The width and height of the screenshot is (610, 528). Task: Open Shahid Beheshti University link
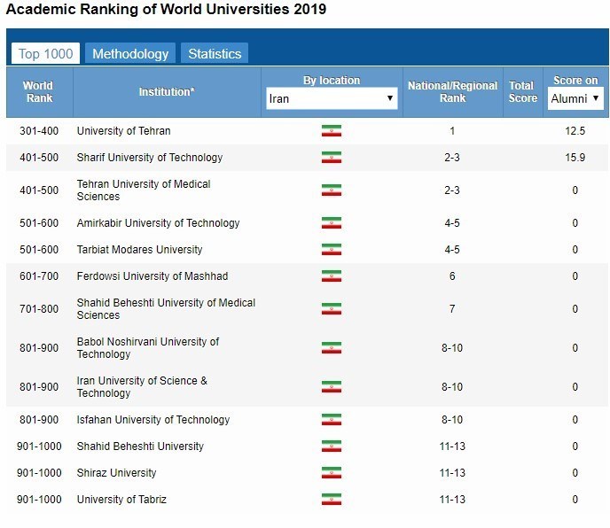140,446
